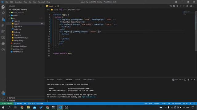
Task: Click the errors and warnings count indicator
Action: 31,104
